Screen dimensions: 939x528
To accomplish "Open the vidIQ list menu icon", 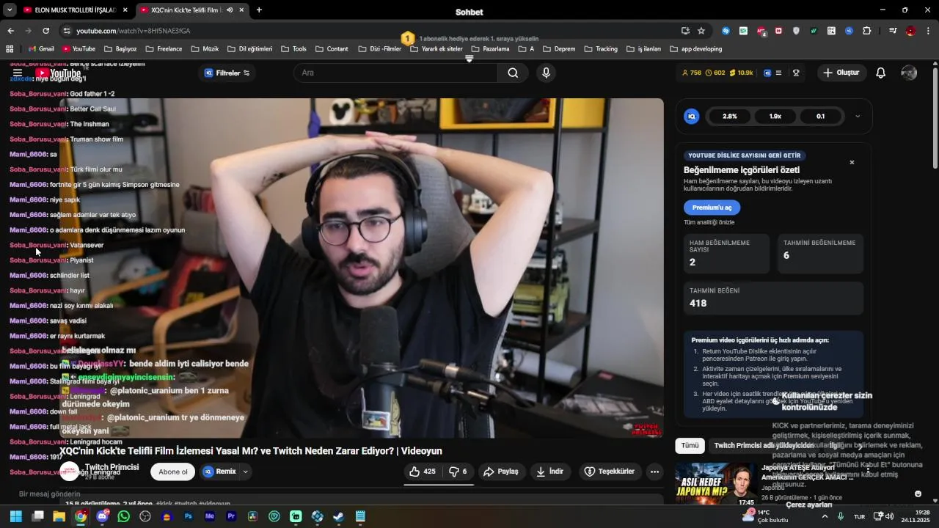I will tap(778, 73).
